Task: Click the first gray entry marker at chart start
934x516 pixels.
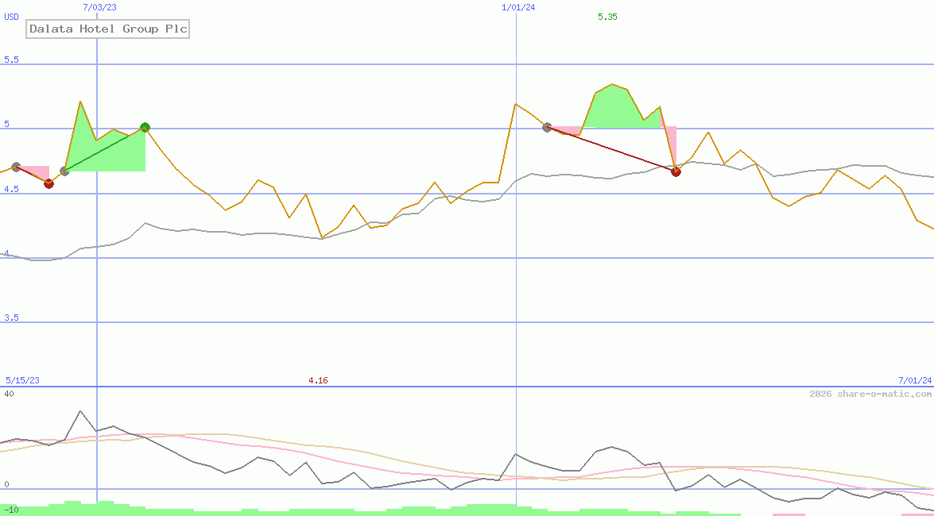Action: pyautogui.click(x=16, y=168)
